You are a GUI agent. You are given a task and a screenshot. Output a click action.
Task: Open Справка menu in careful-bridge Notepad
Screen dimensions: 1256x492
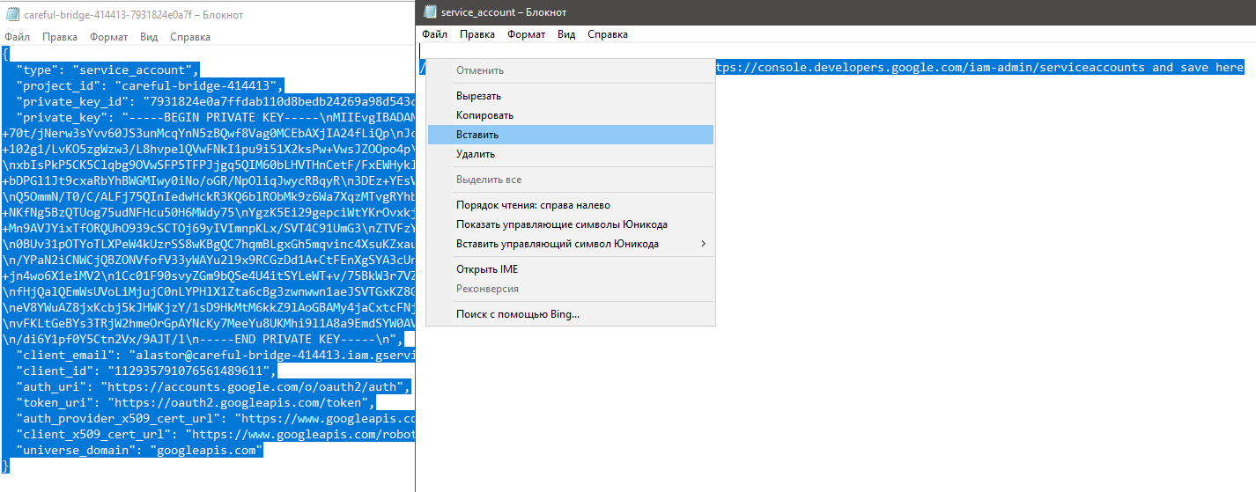click(189, 37)
